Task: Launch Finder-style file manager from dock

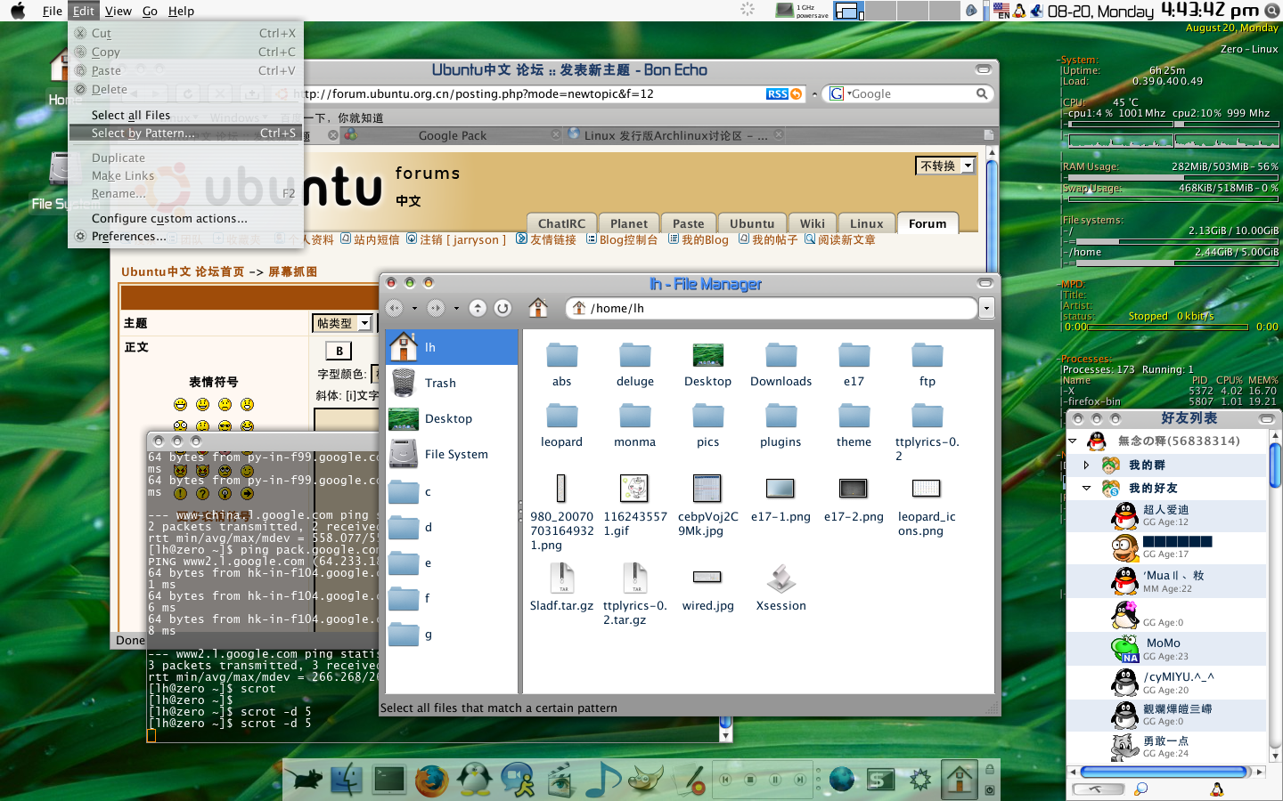Action: click(347, 780)
